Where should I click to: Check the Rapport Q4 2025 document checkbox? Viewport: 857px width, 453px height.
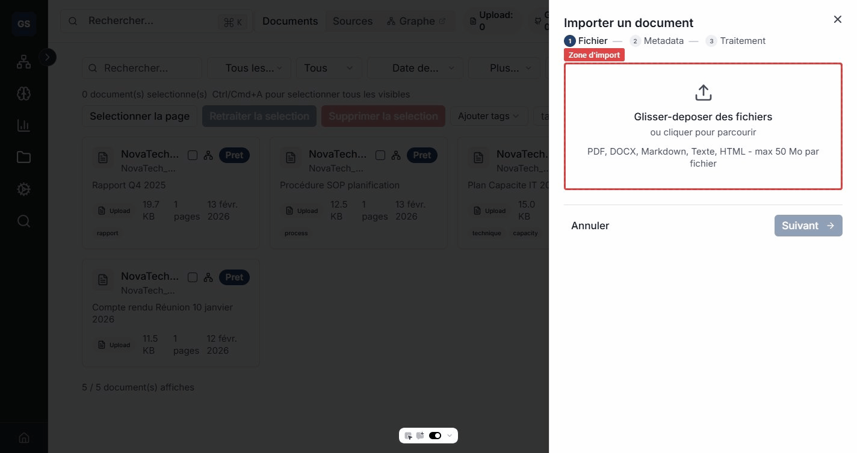tap(193, 155)
